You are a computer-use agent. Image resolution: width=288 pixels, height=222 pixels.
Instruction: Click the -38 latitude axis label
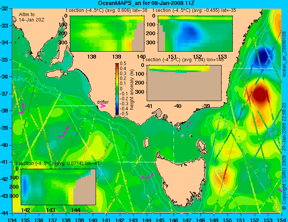pos(5,111)
